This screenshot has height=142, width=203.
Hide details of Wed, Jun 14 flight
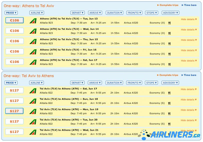(x=189, y=30)
